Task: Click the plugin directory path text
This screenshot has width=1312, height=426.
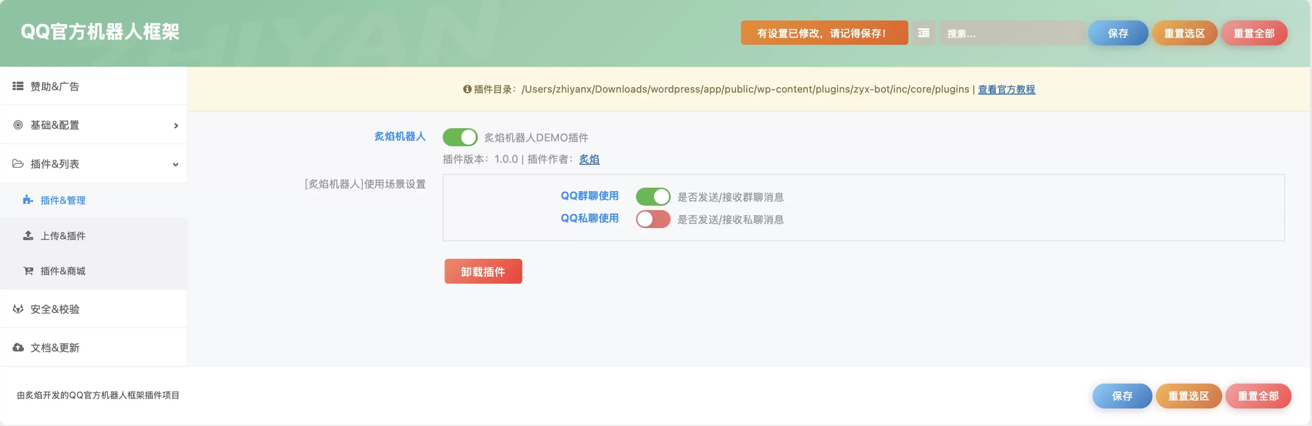Action: tap(745, 90)
